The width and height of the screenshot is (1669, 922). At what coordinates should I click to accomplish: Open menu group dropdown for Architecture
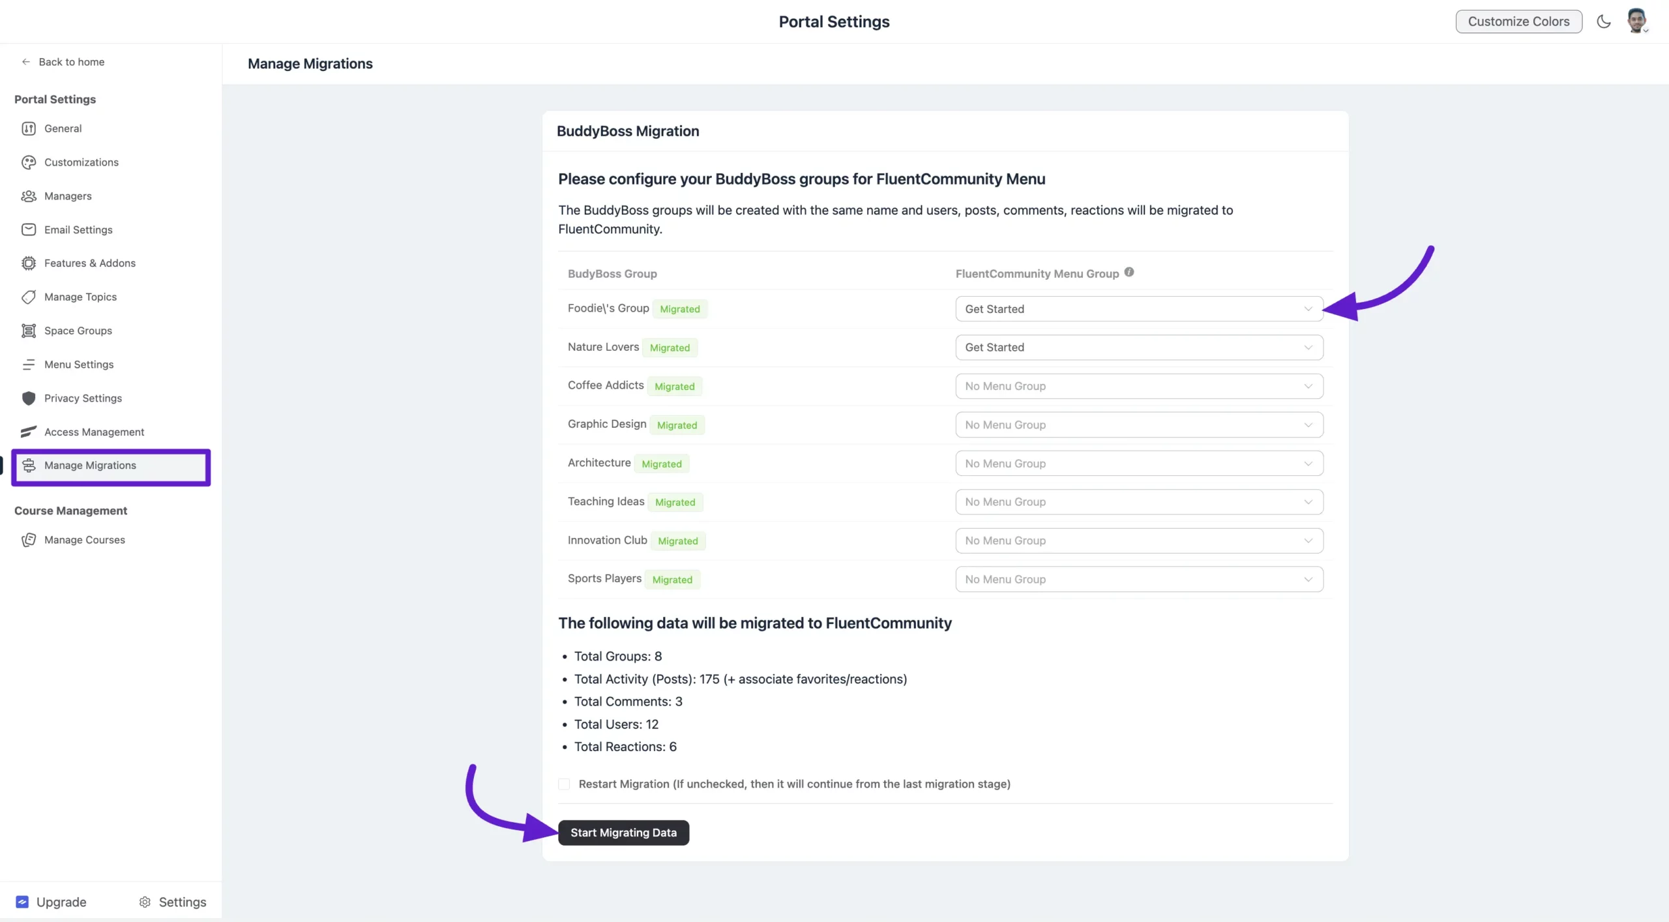pyautogui.click(x=1139, y=464)
